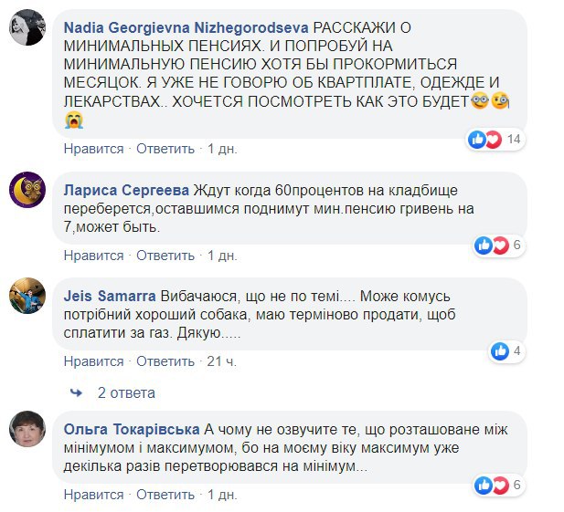Click Ольга Токарівська's profile photo

click(27, 429)
